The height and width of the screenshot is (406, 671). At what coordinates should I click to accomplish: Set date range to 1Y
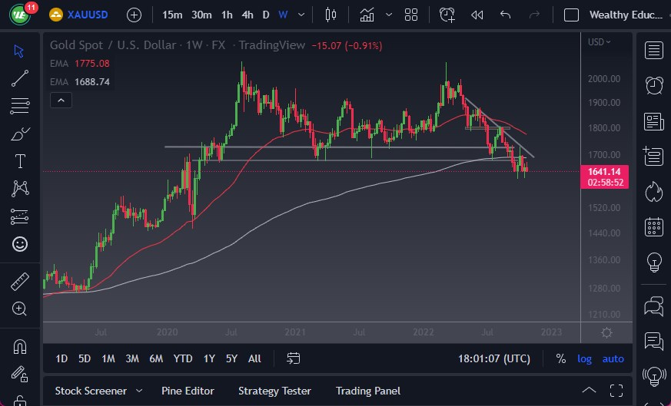point(209,358)
